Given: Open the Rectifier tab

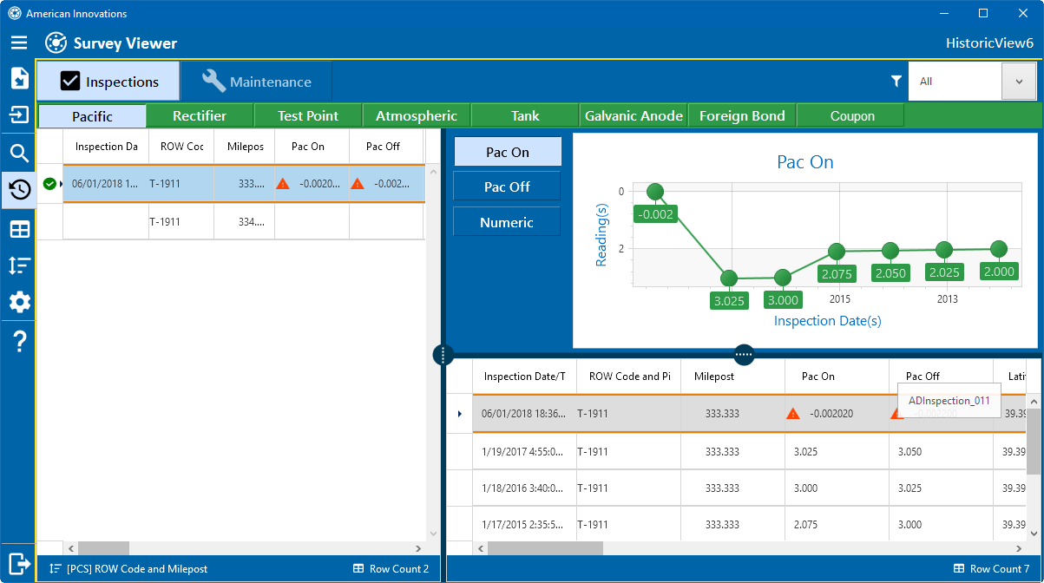Looking at the screenshot, I should [x=200, y=115].
